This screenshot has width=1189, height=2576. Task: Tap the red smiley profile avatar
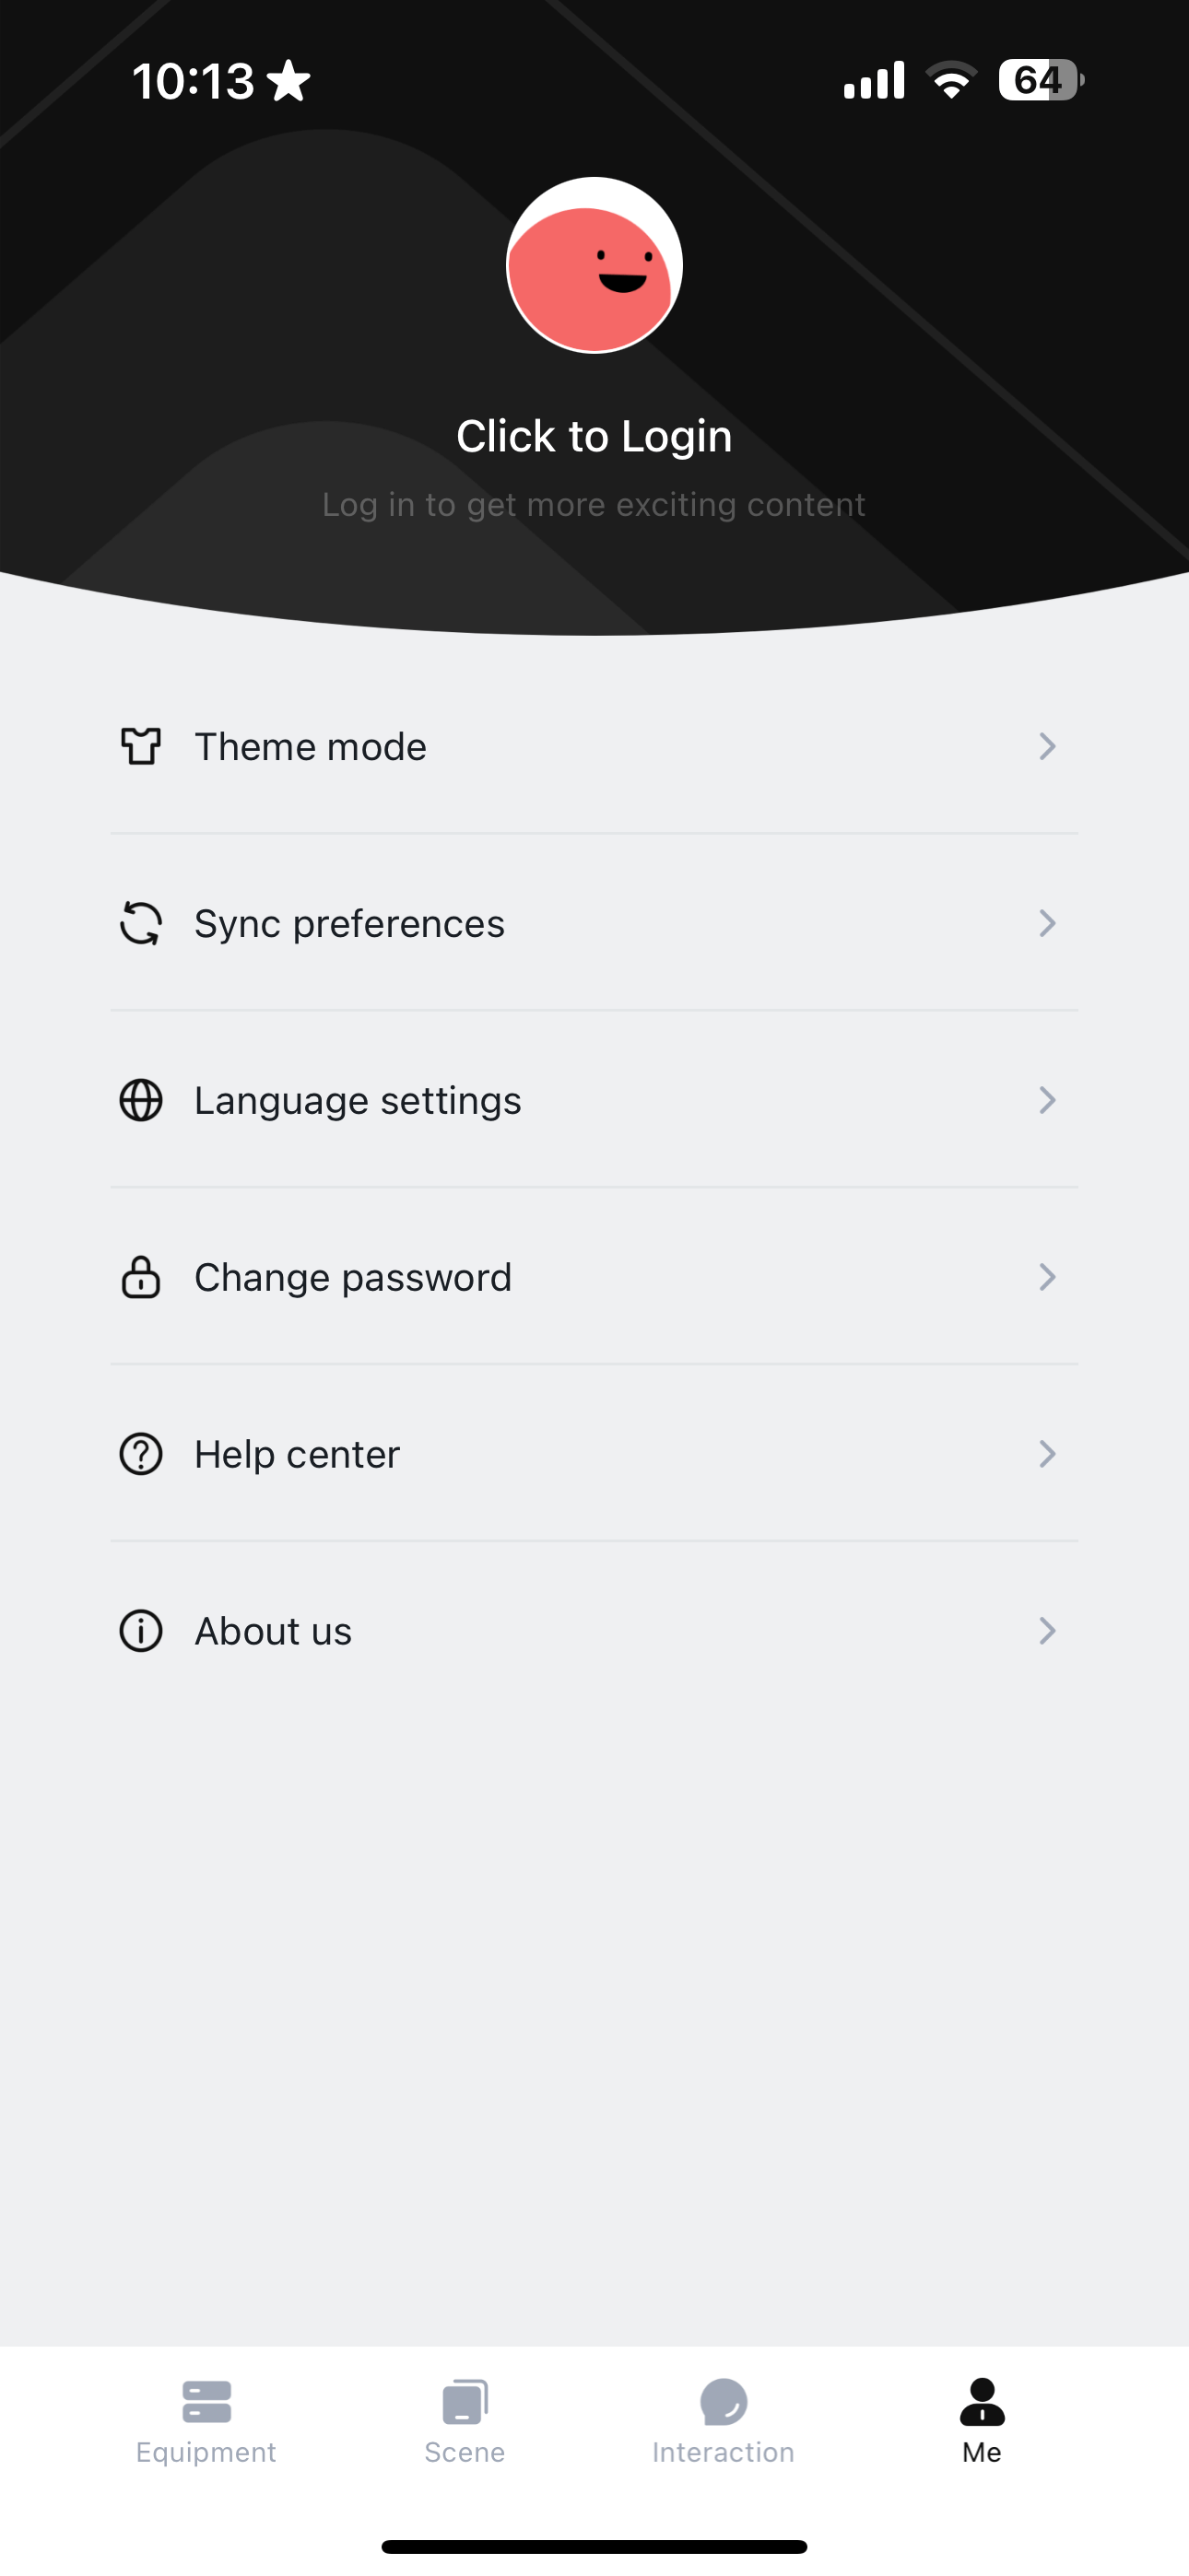[594, 266]
